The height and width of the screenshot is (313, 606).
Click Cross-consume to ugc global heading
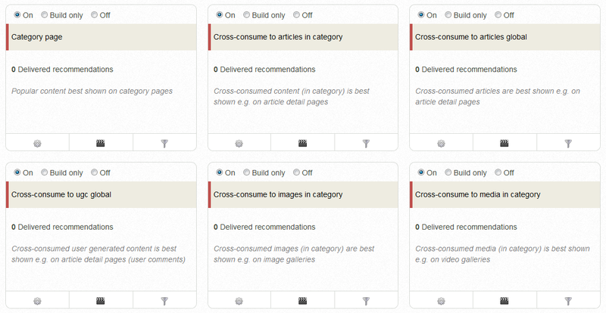click(x=61, y=194)
